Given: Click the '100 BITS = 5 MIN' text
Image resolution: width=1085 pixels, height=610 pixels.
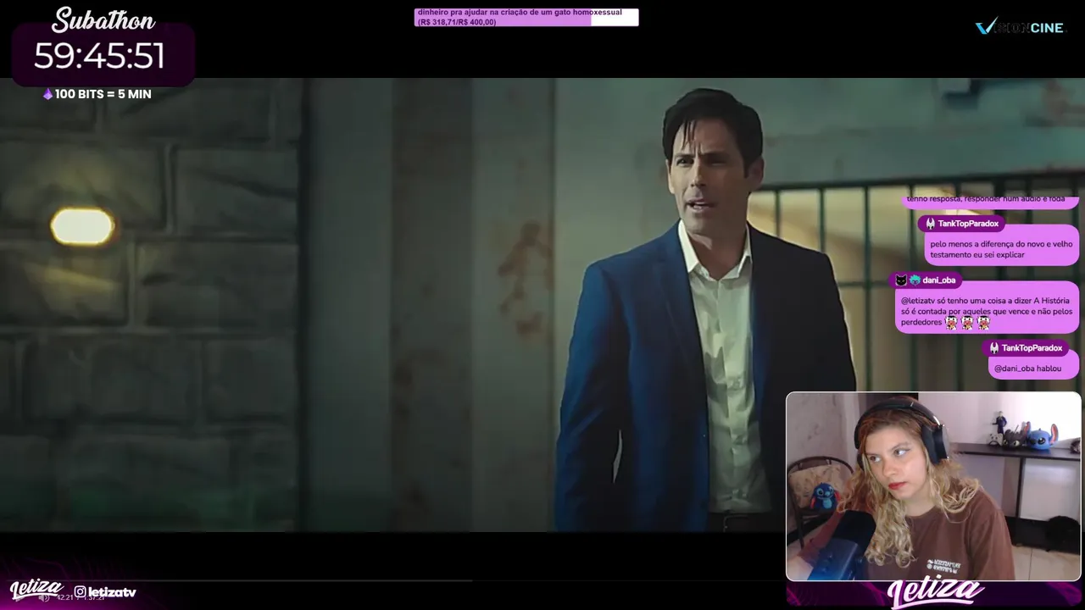Looking at the screenshot, I should click(103, 94).
